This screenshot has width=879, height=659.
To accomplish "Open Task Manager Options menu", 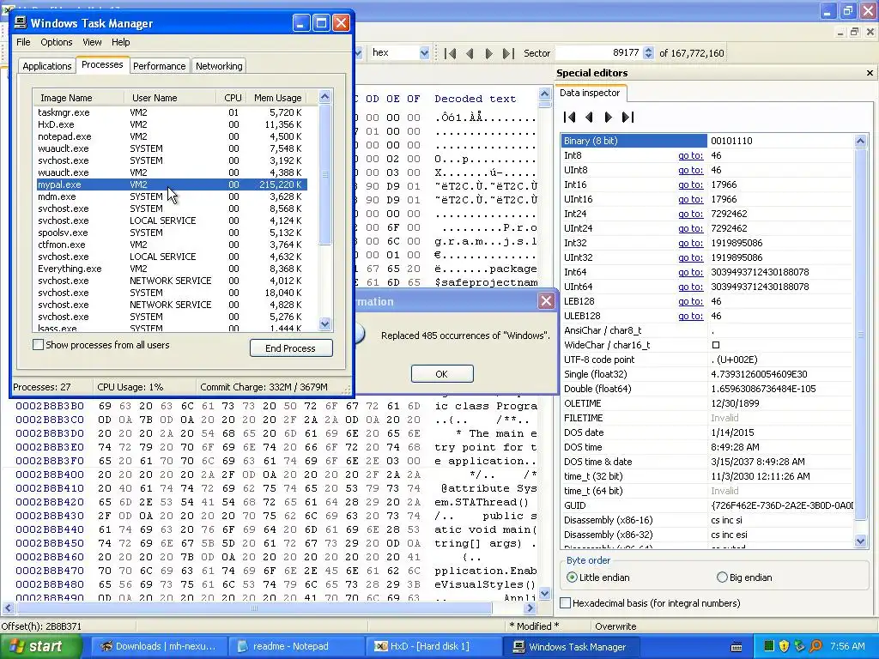I will 56,42.
